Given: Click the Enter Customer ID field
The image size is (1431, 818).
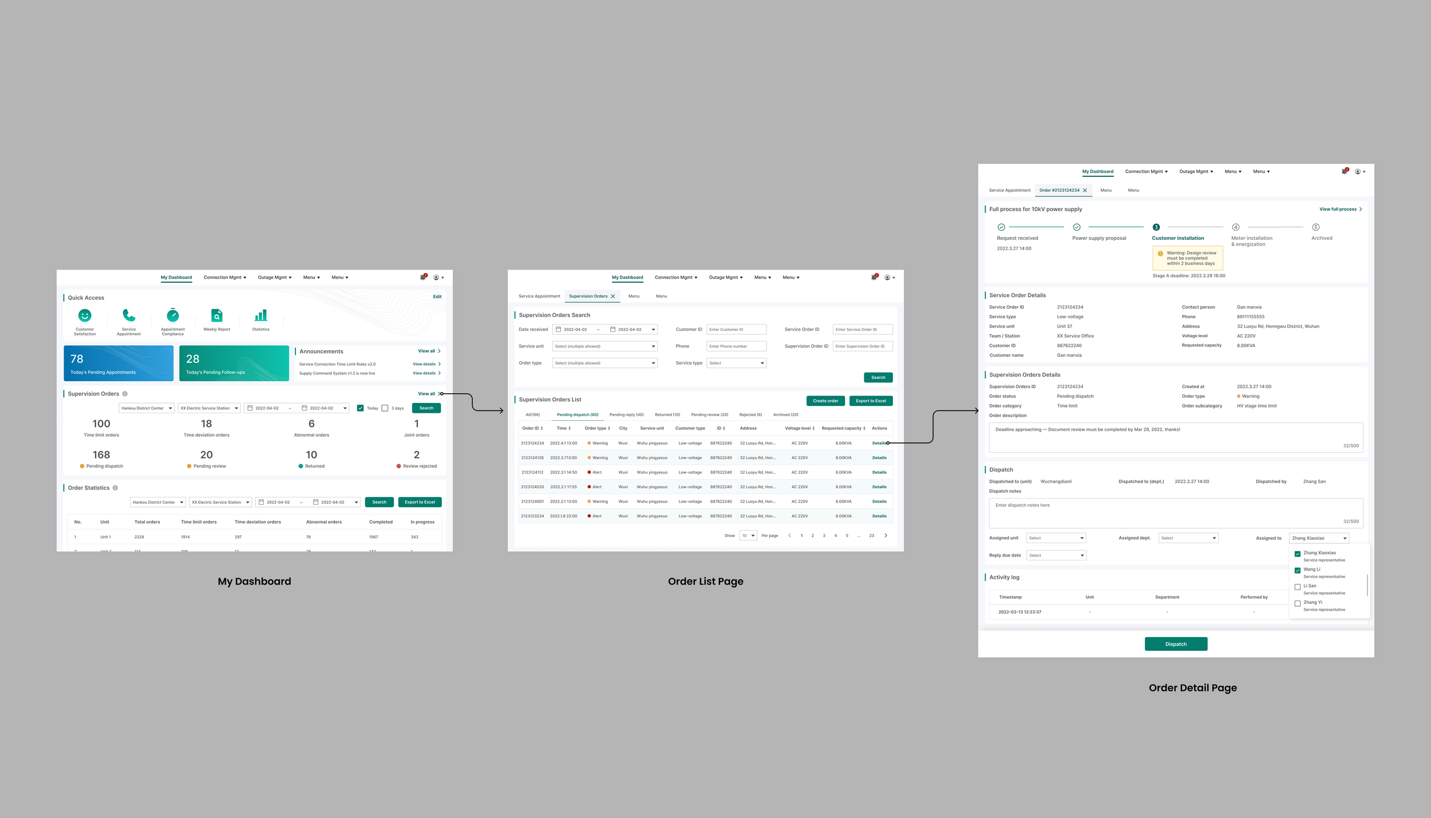Looking at the screenshot, I should pyautogui.click(x=736, y=330).
